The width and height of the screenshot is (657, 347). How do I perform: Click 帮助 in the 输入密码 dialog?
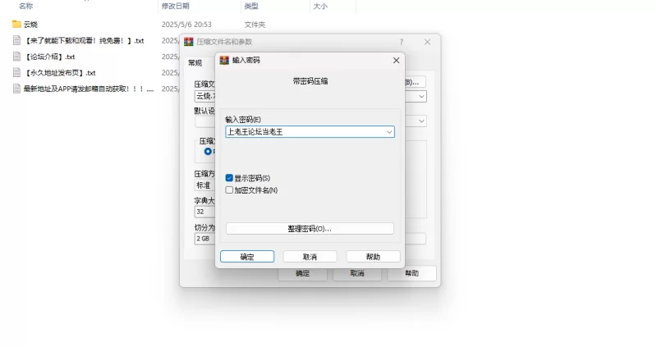pos(373,257)
